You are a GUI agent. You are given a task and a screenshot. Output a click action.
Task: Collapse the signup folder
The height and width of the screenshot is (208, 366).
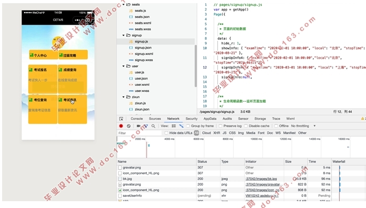(124, 35)
